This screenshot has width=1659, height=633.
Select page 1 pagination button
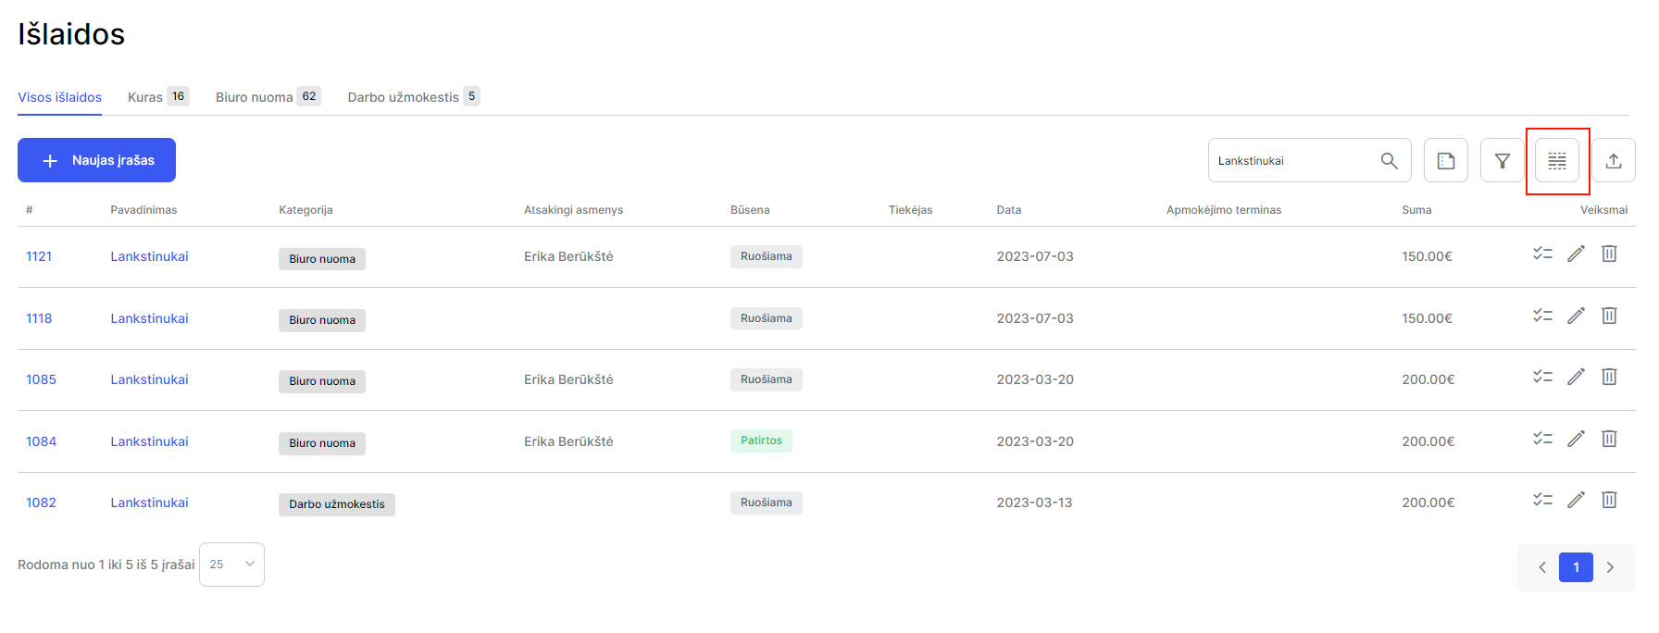[1576, 567]
